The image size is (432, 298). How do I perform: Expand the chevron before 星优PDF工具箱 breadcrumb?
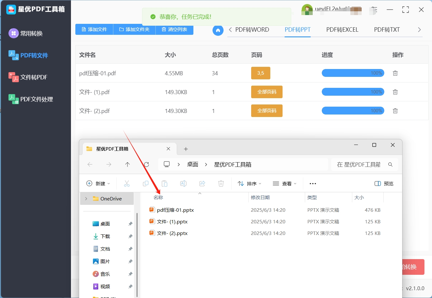pos(206,164)
